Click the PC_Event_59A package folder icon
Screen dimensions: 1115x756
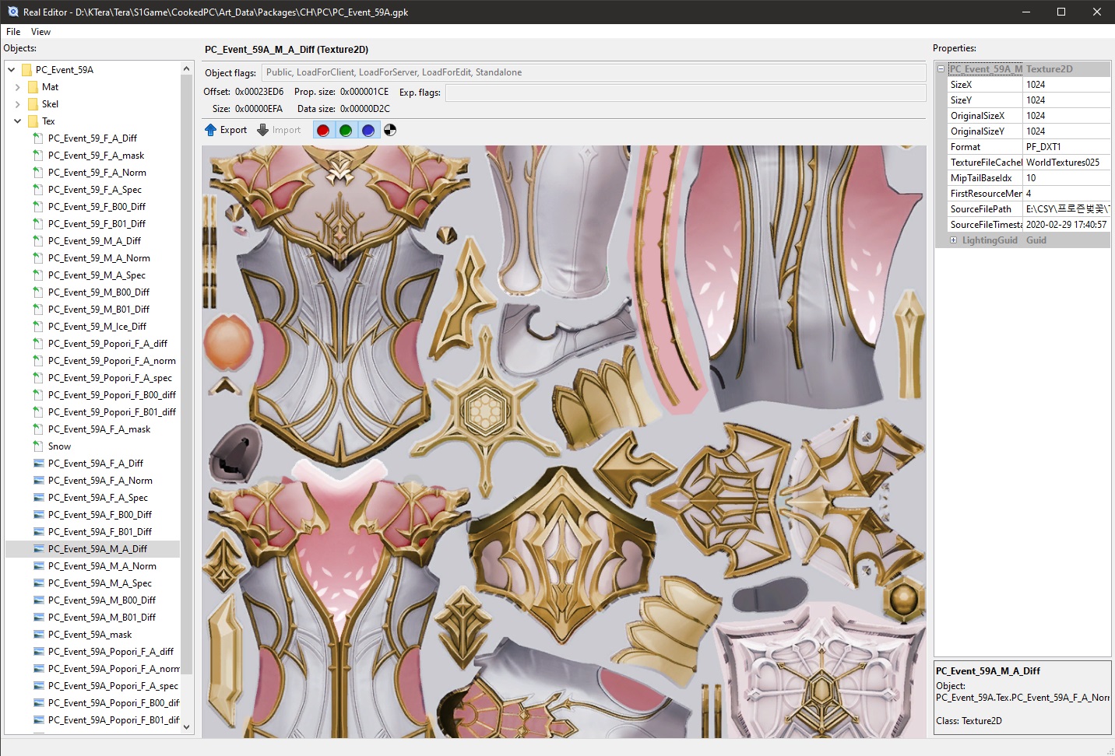(x=26, y=70)
